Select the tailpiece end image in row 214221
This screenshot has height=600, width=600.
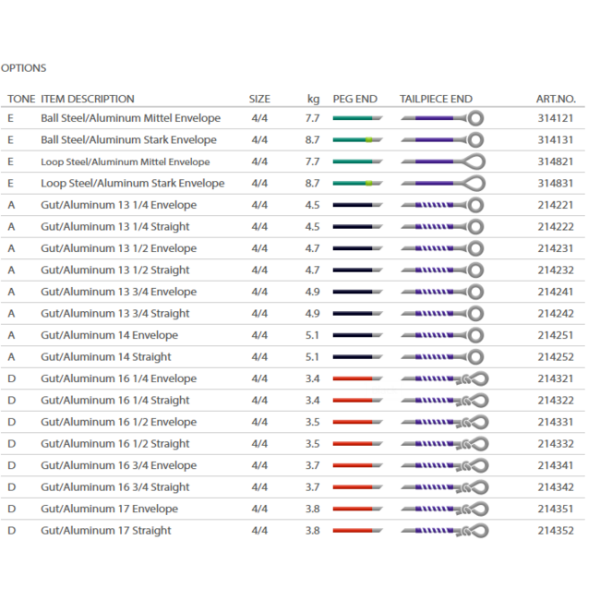[x=442, y=205]
